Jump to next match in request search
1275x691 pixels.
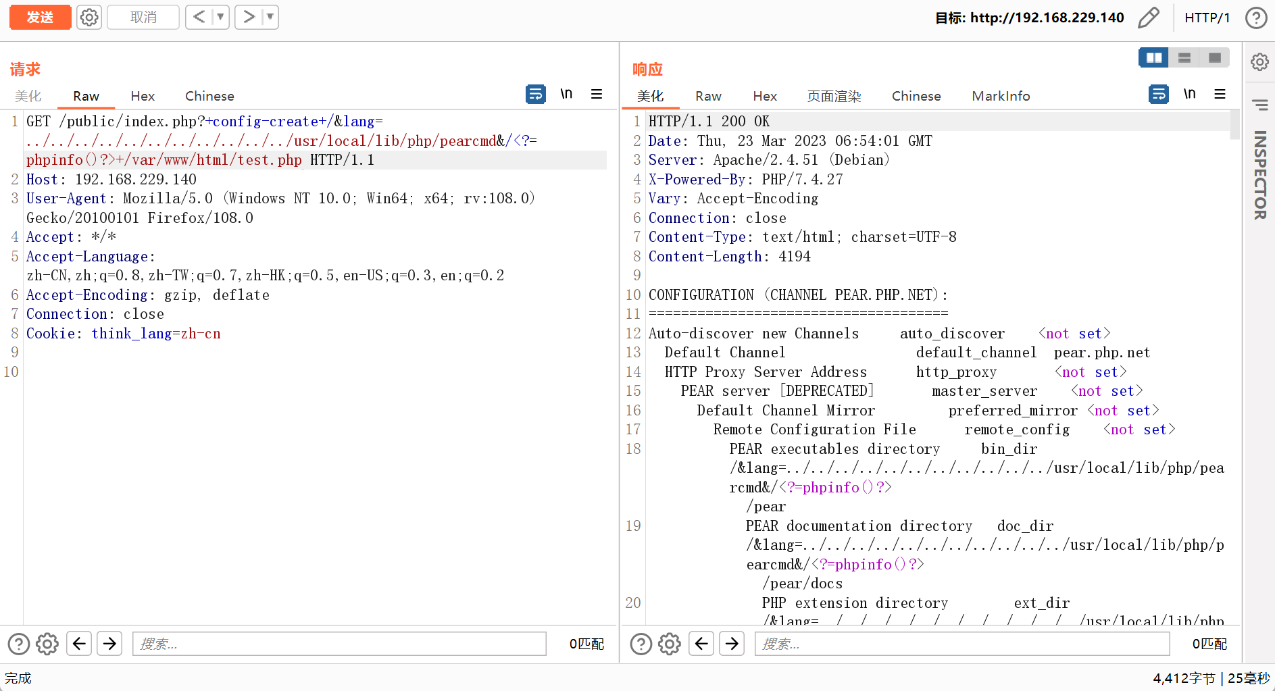[109, 644]
